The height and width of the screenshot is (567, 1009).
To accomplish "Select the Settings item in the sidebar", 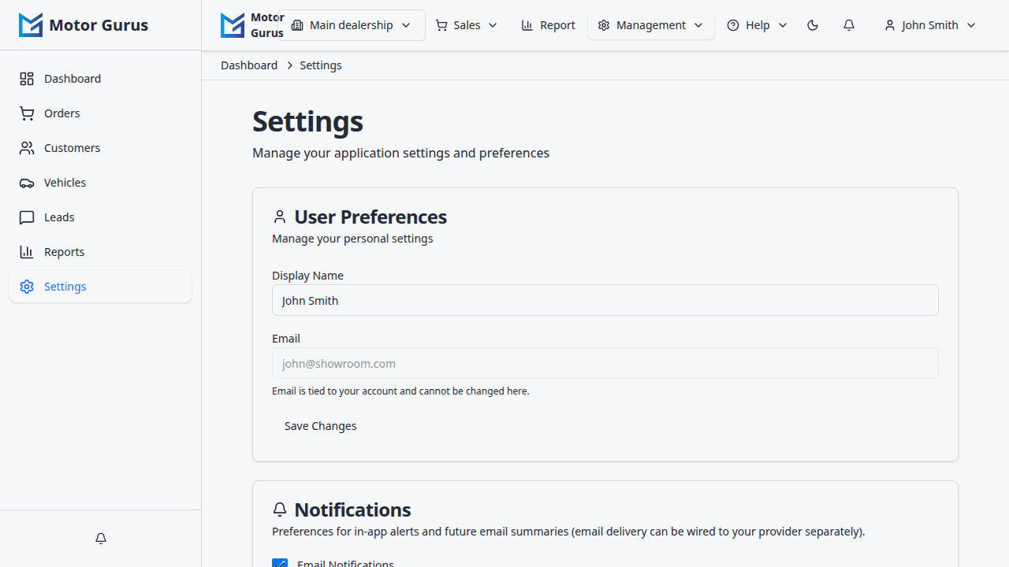I will (x=100, y=287).
